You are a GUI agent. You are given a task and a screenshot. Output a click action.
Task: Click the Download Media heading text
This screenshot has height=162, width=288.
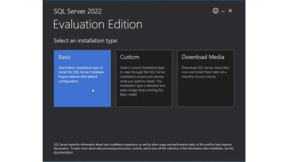[x=203, y=57]
